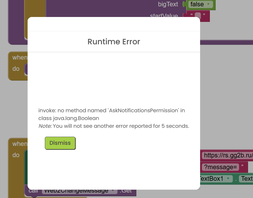The width and height of the screenshot is (253, 198).
Task: Click the ?message= string block
Action: coord(221,167)
